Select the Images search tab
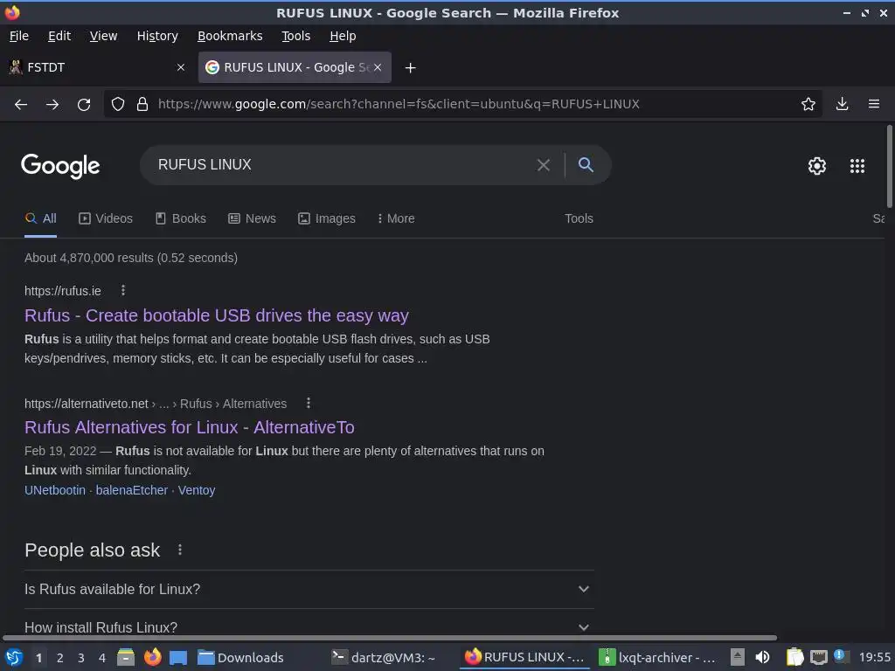895x671 pixels. (x=327, y=218)
